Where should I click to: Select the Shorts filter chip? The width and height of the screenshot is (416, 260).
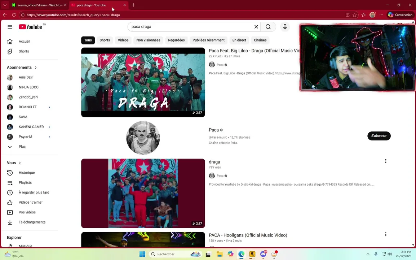click(x=105, y=40)
